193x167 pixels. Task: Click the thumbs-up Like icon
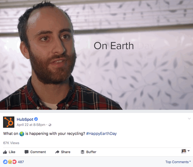[x=5, y=152]
